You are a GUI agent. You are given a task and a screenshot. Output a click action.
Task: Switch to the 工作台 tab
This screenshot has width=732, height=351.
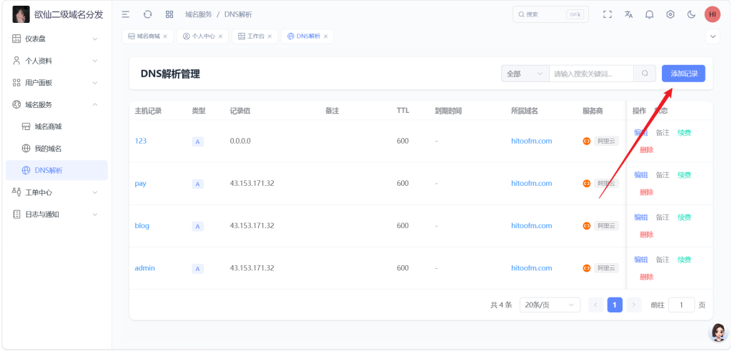click(x=254, y=36)
